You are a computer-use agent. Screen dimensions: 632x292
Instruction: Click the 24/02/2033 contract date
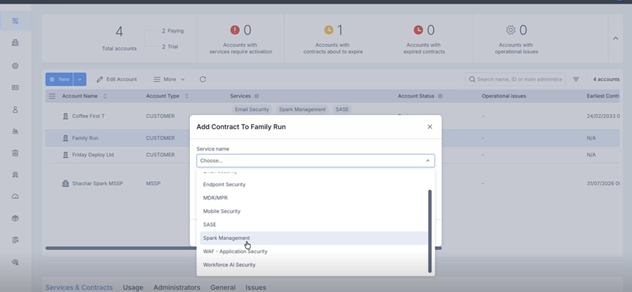[x=603, y=116]
